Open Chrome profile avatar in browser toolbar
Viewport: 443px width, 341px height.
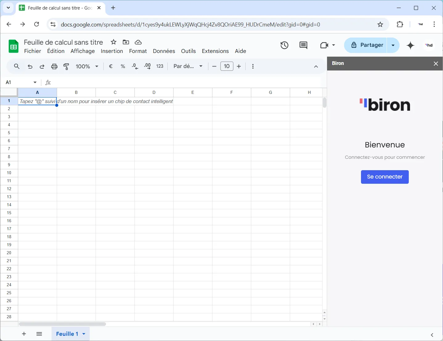(x=420, y=24)
